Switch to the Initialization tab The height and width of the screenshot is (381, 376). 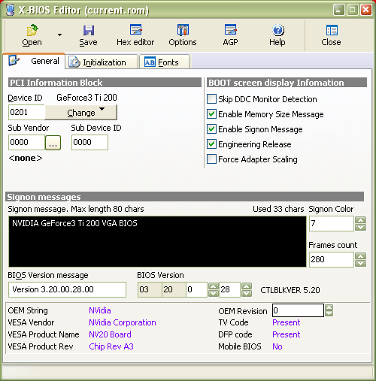click(x=102, y=62)
